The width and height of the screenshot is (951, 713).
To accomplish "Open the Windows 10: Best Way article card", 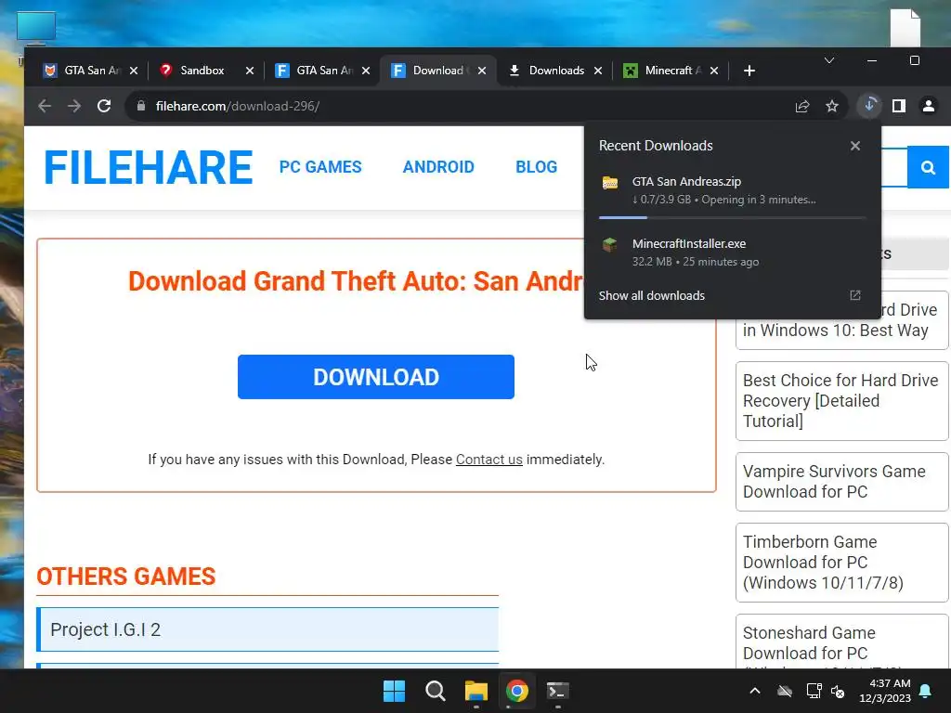I will [841, 321].
